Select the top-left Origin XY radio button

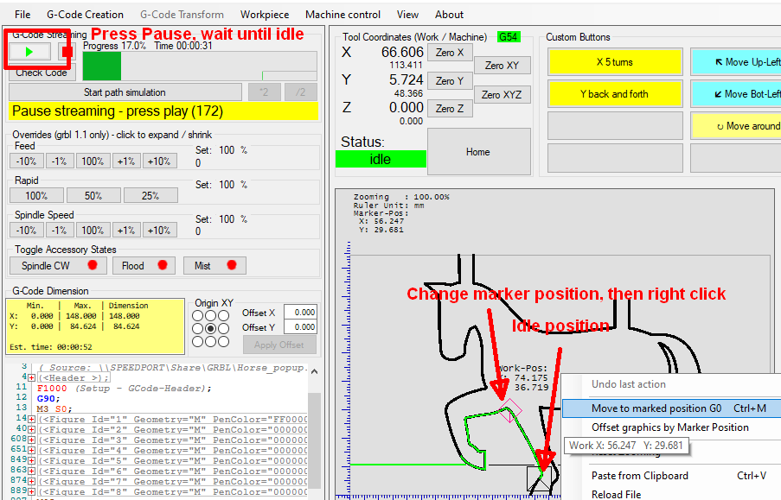click(198, 316)
